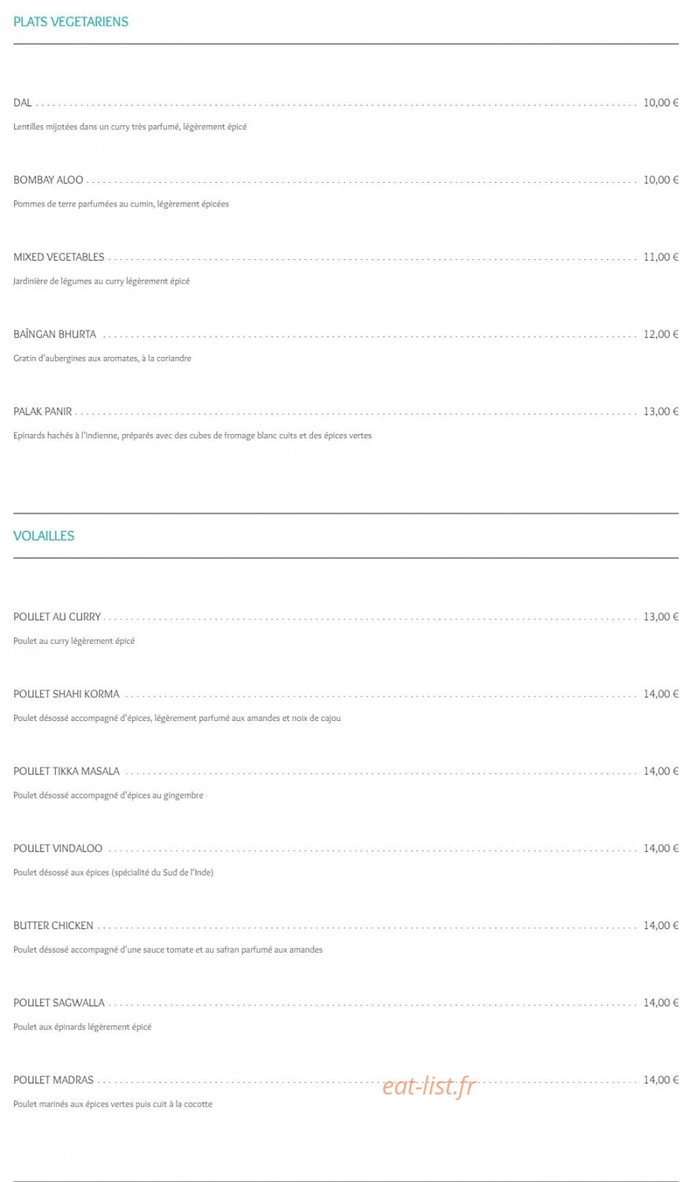Select the POULET TIKKA MASALA dish
The image size is (690, 1182).
coord(66,771)
